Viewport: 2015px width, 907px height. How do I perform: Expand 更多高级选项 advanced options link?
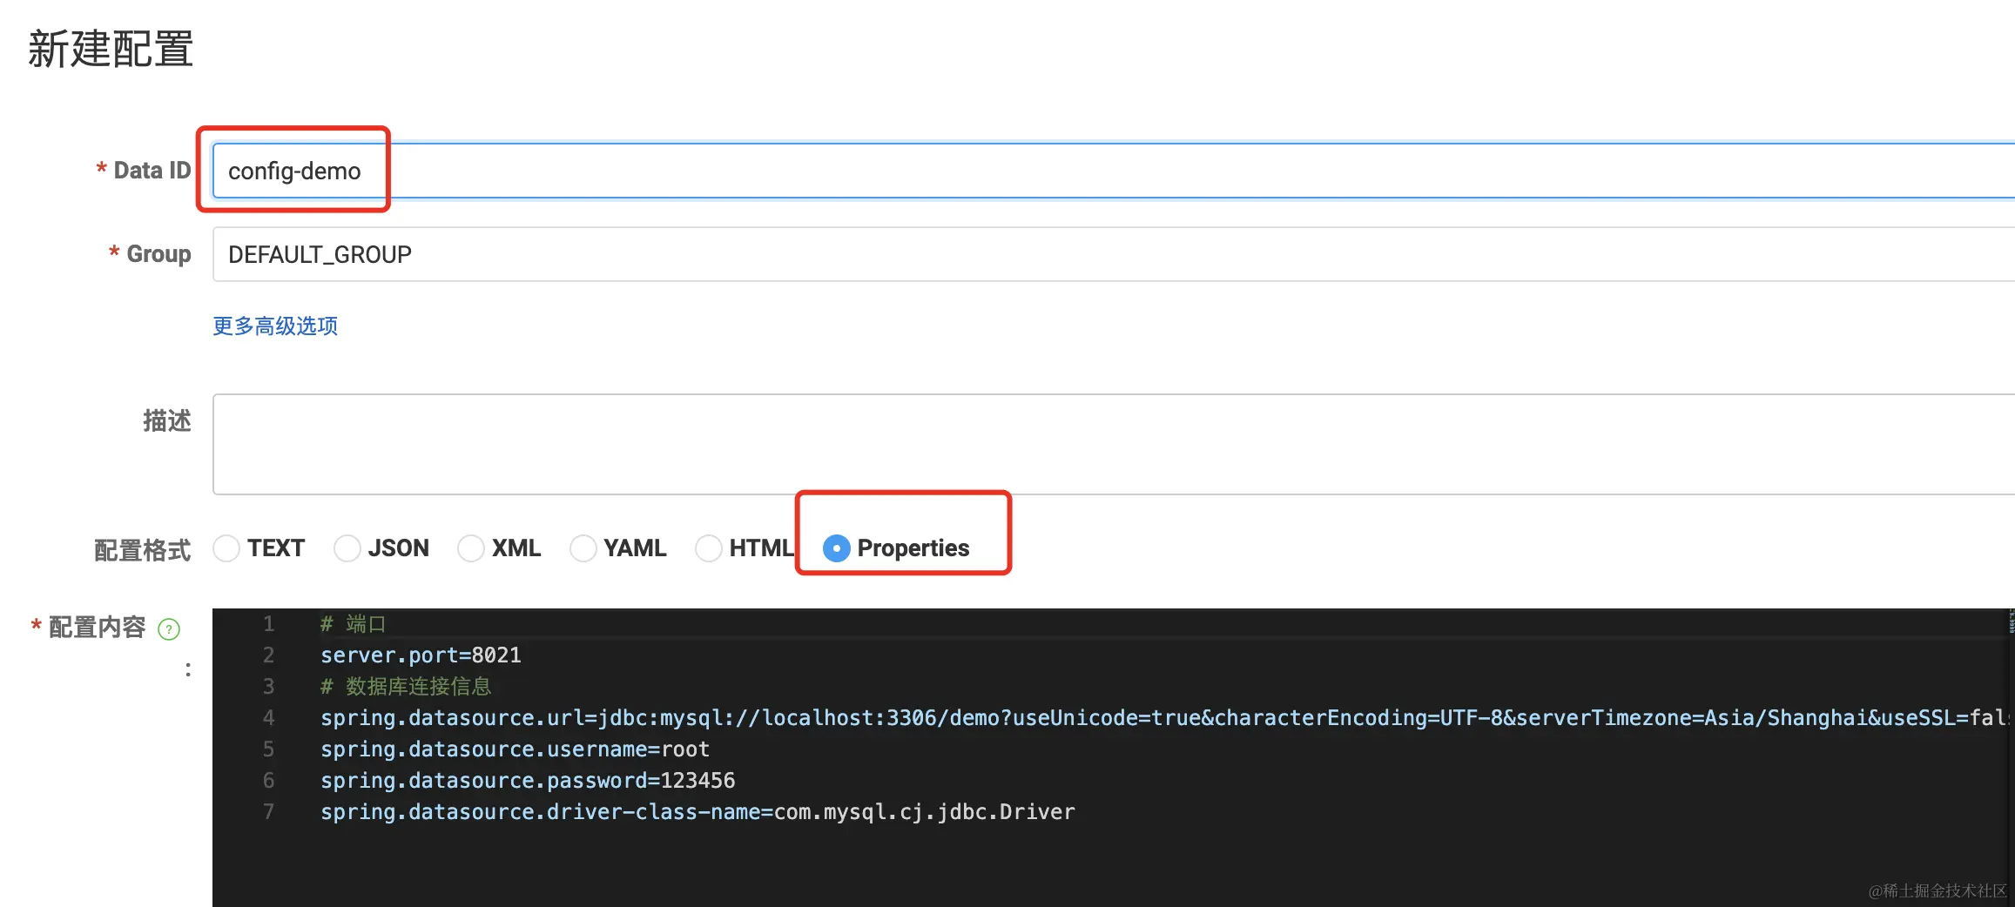click(275, 326)
